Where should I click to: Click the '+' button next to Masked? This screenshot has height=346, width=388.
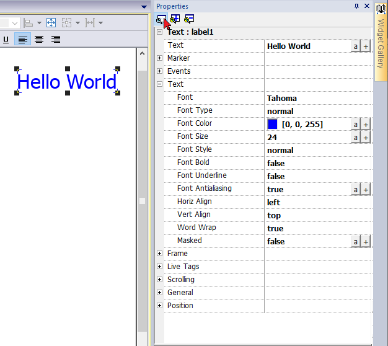coord(366,242)
